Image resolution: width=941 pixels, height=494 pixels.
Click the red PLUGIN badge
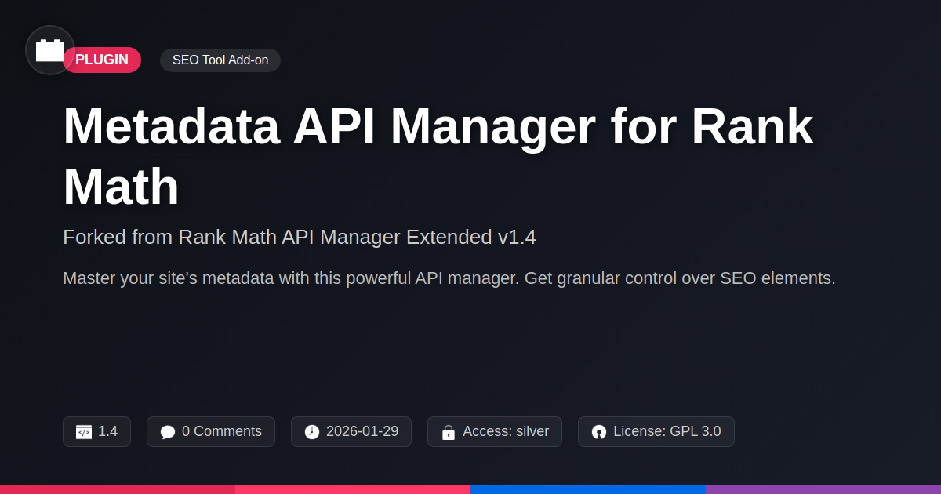click(102, 60)
